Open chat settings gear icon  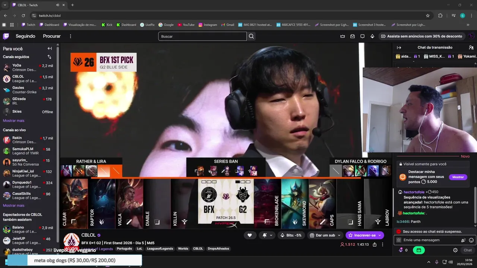tap(455, 250)
